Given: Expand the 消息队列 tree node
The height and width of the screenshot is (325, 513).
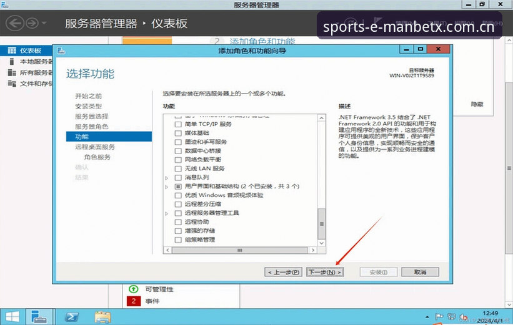Looking at the screenshot, I should click(x=167, y=178).
